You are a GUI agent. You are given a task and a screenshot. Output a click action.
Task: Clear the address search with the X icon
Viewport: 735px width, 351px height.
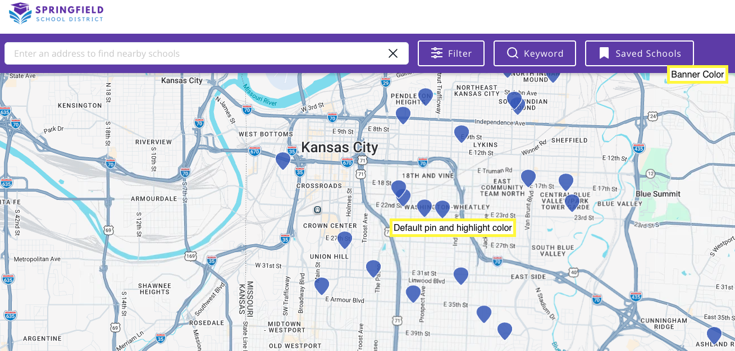[393, 53]
